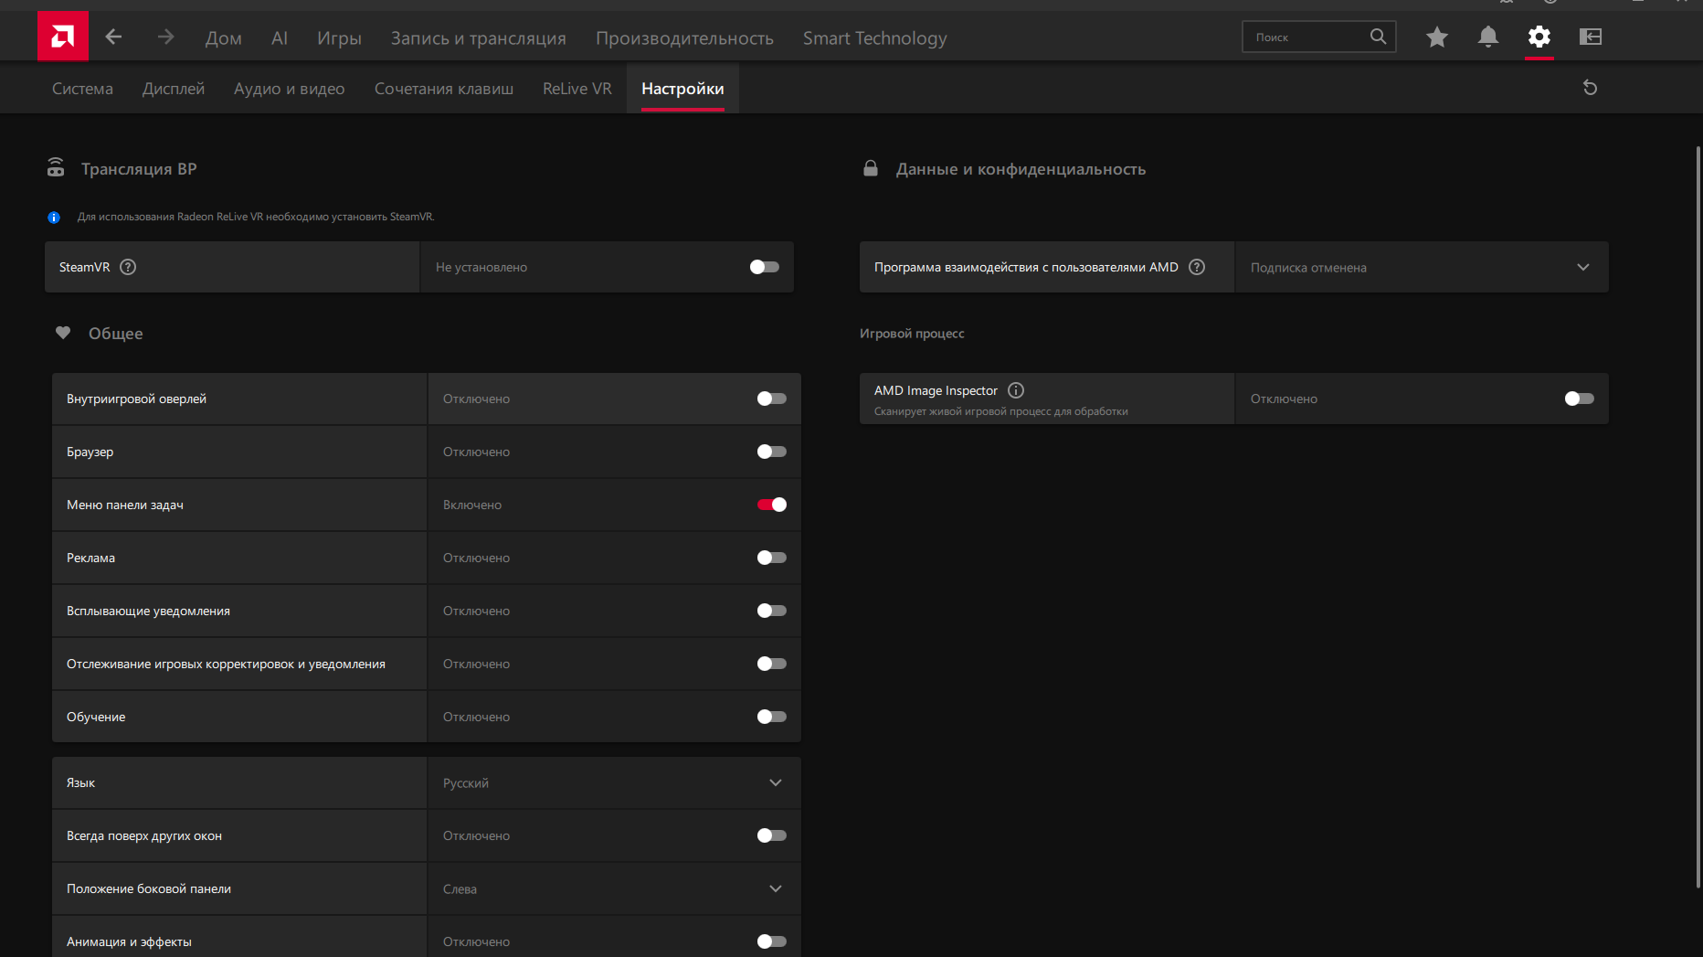This screenshot has height=957, width=1703.
Task: Toggle the sidebar panel icon
Action: coord(1591,37)
